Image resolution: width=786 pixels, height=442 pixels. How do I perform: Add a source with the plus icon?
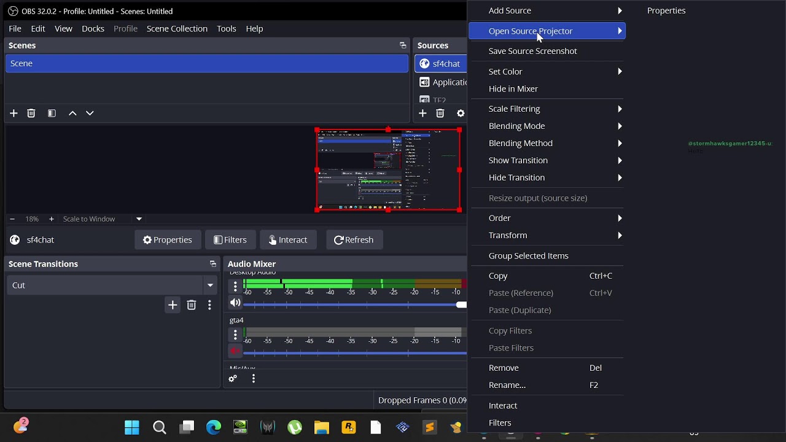point(422,113)
